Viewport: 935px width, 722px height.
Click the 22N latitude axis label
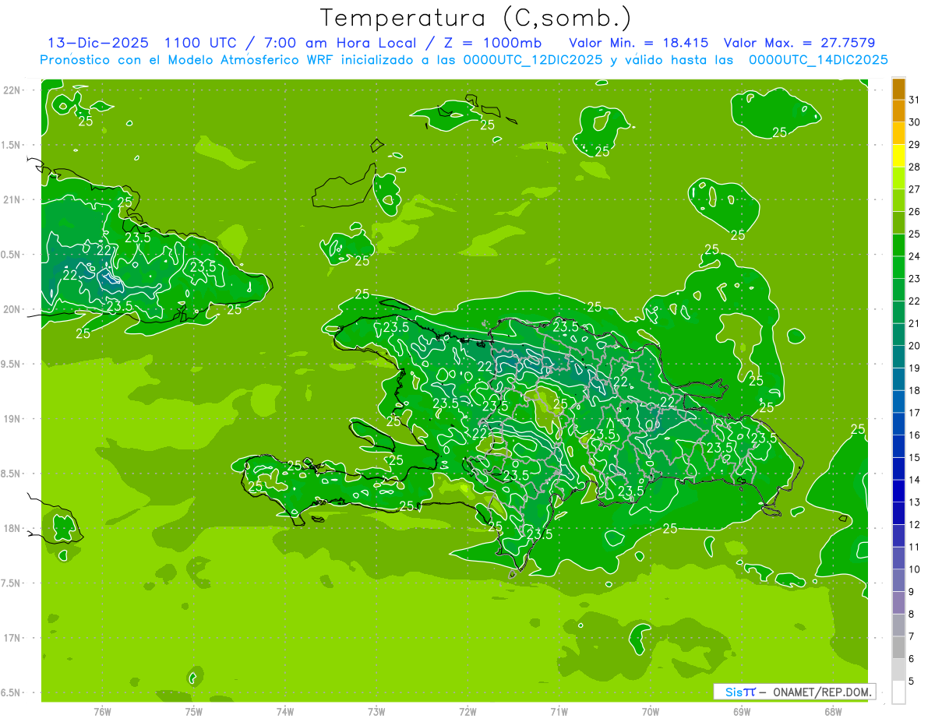coord(12,90)
